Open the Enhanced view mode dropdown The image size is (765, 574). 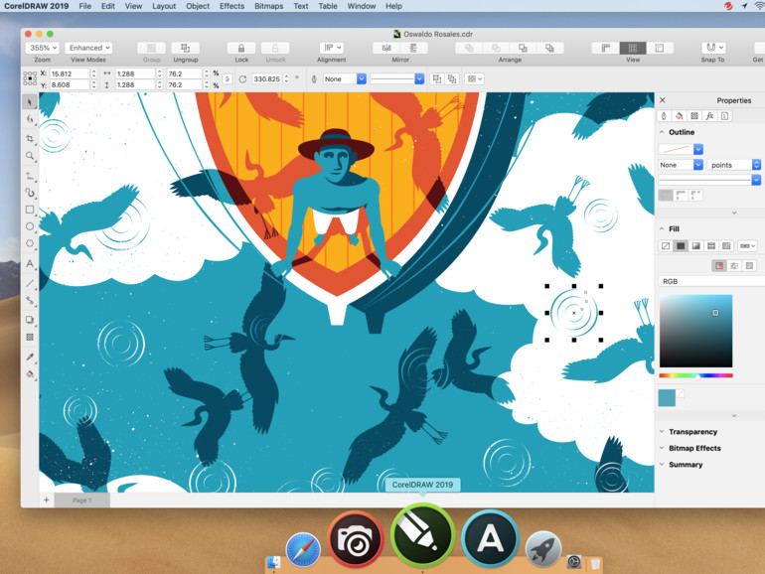coord(88,48)
